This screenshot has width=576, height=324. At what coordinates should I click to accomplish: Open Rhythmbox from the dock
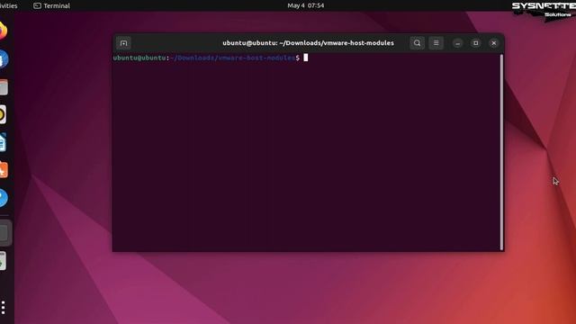coord(3,114)
